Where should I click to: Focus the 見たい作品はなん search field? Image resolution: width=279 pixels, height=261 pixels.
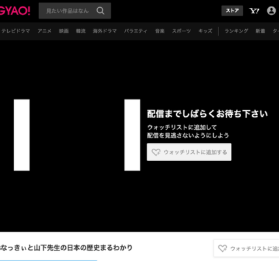pos(67,10)
